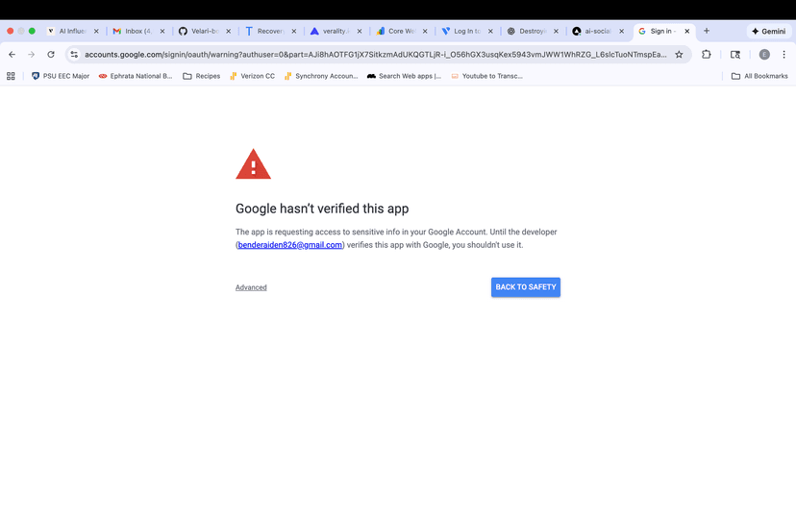Switch to the Gmail Inbox tab
This screenshot has height=517, width=796.
click(x=133, y=31)
